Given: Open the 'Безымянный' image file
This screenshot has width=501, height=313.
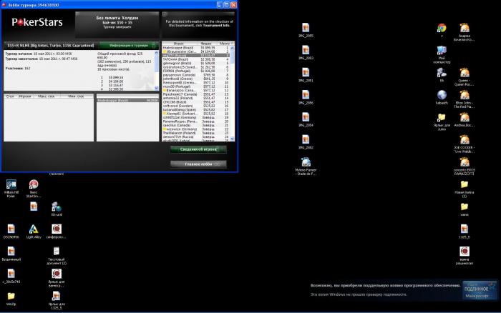Looking at the screenshot, I should click(x=11, y=252).
